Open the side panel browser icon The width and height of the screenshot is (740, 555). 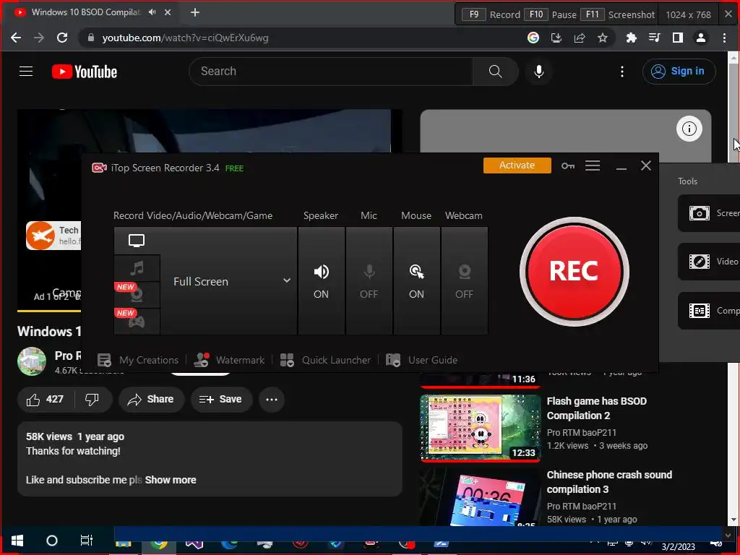click(677, 38)
